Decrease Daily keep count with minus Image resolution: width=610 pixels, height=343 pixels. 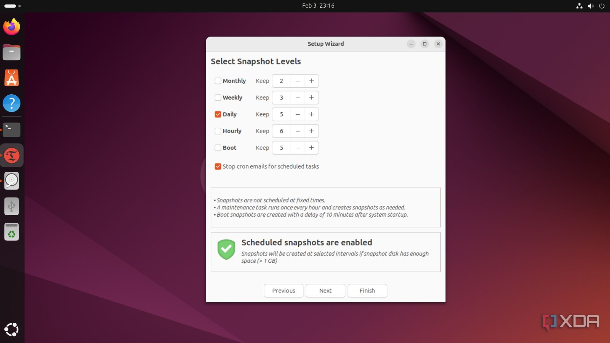click(x=298, y=114)
